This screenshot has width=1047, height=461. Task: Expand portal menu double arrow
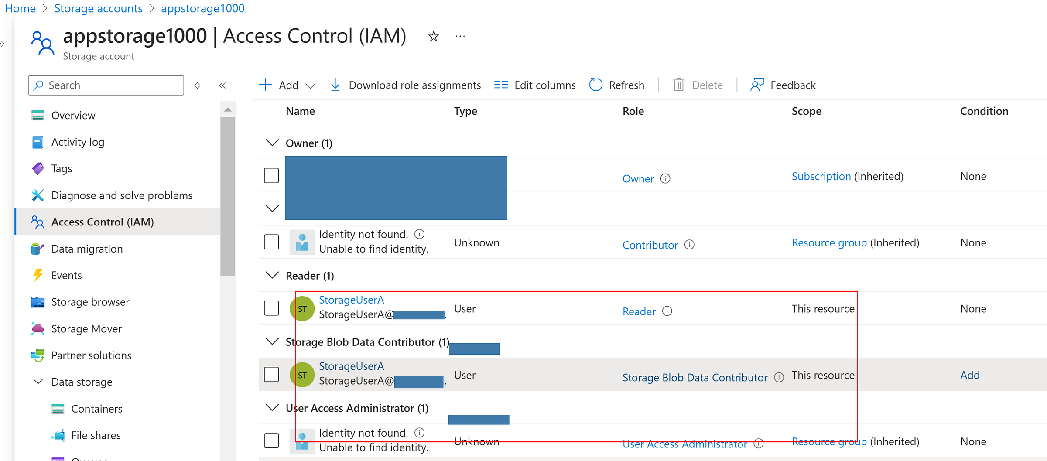pos(3,43)
